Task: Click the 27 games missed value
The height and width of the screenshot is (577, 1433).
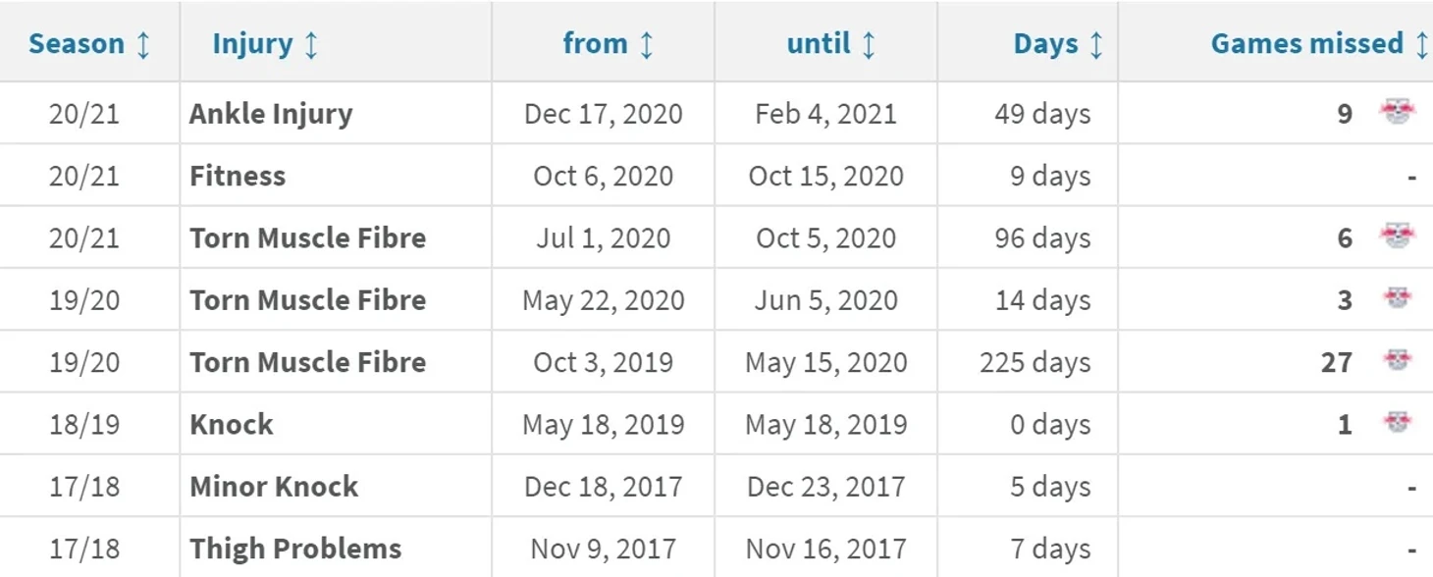Action: point(1337,362)
